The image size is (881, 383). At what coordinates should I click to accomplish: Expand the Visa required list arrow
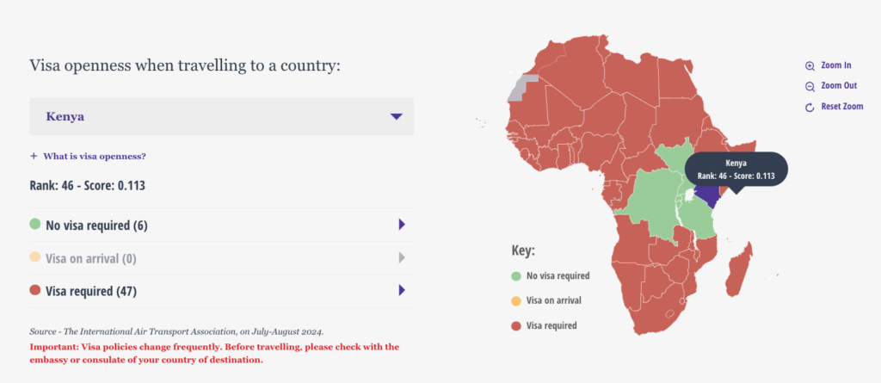(x=401, y=291)
